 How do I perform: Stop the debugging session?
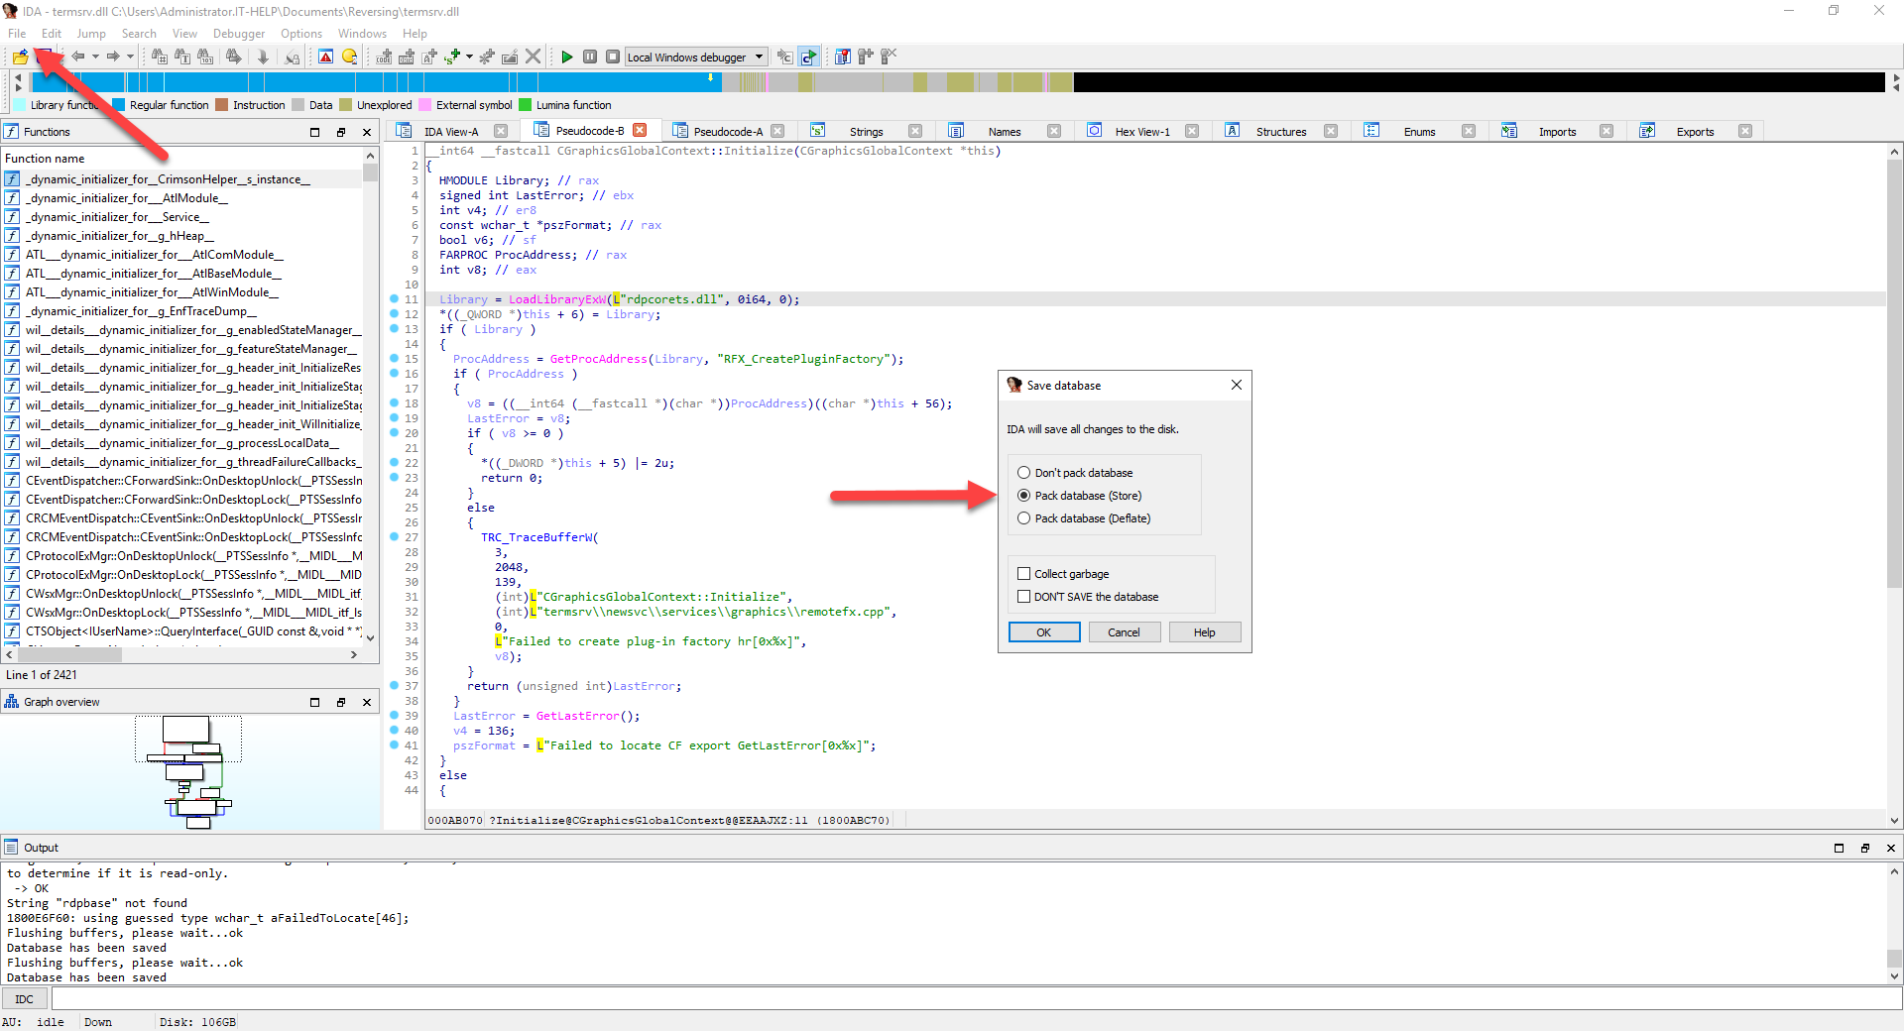tap(614, 57)
